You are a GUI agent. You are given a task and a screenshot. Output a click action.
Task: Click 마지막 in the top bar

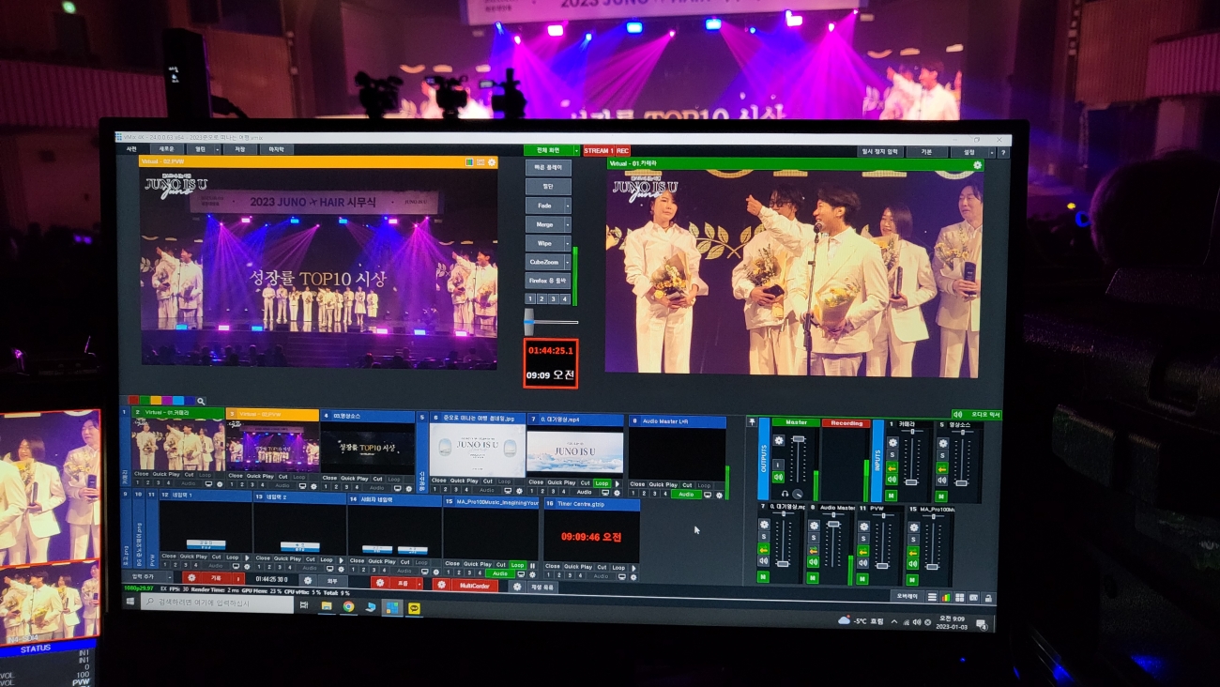click(x=276, y=149)
